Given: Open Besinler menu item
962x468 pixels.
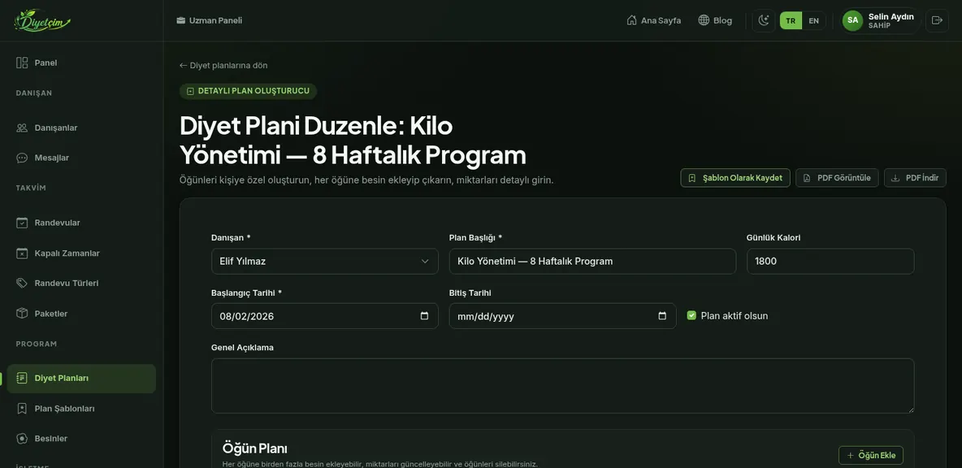Looking at the screenshot, I should point(81,439).
